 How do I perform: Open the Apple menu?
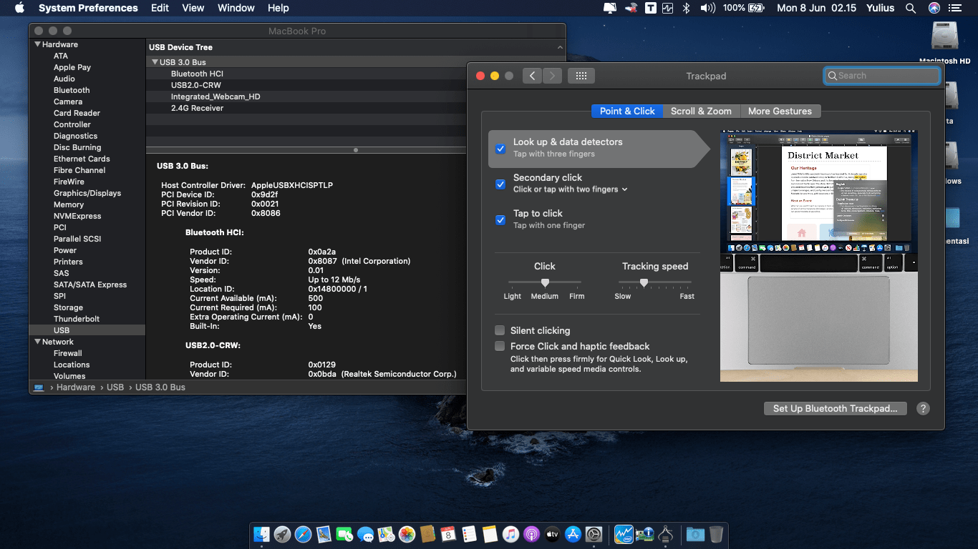[19, 8]
